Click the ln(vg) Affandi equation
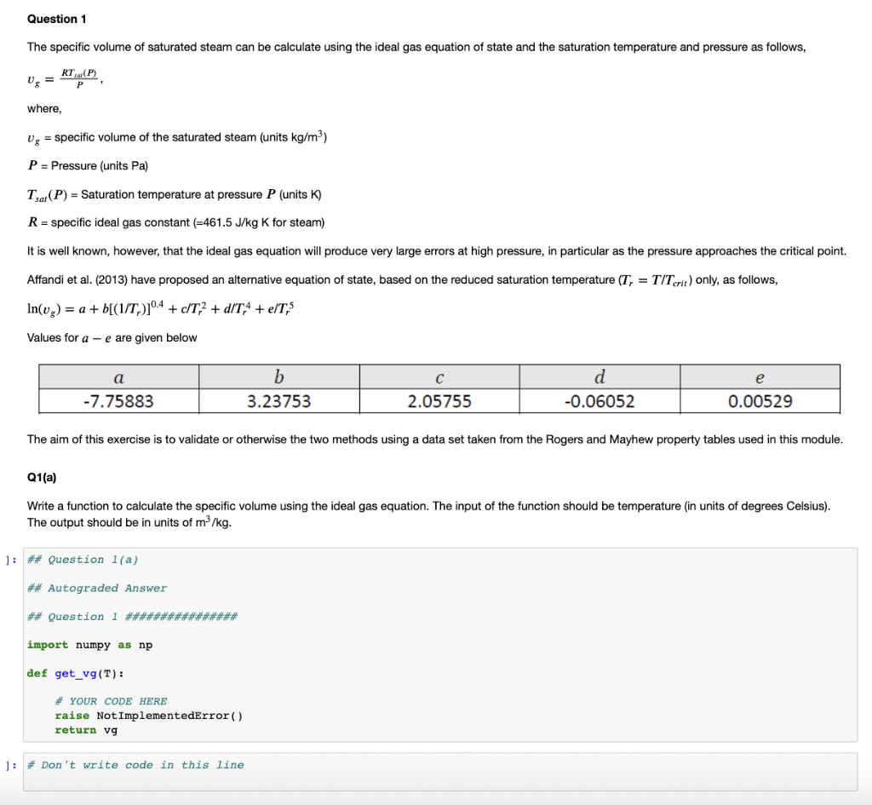This screenshot has height=805, width=872. [x=160, y=308]
